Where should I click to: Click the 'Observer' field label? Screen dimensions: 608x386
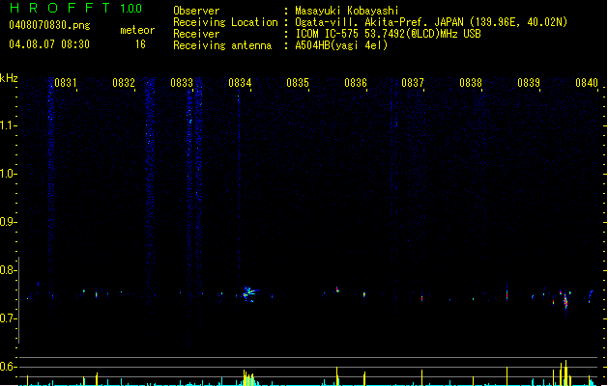click(196, 11)
